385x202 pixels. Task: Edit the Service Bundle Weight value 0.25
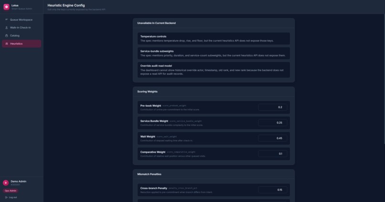(x=273, y=123)
